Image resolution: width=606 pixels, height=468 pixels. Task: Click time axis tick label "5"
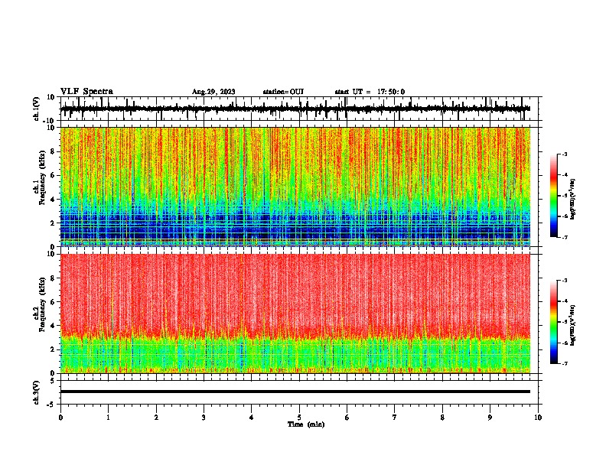tap(299, 418)
